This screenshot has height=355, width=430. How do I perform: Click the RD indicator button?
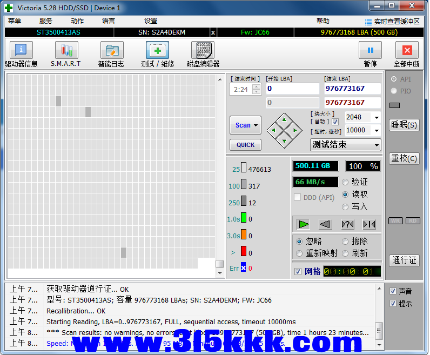point(413,221)
